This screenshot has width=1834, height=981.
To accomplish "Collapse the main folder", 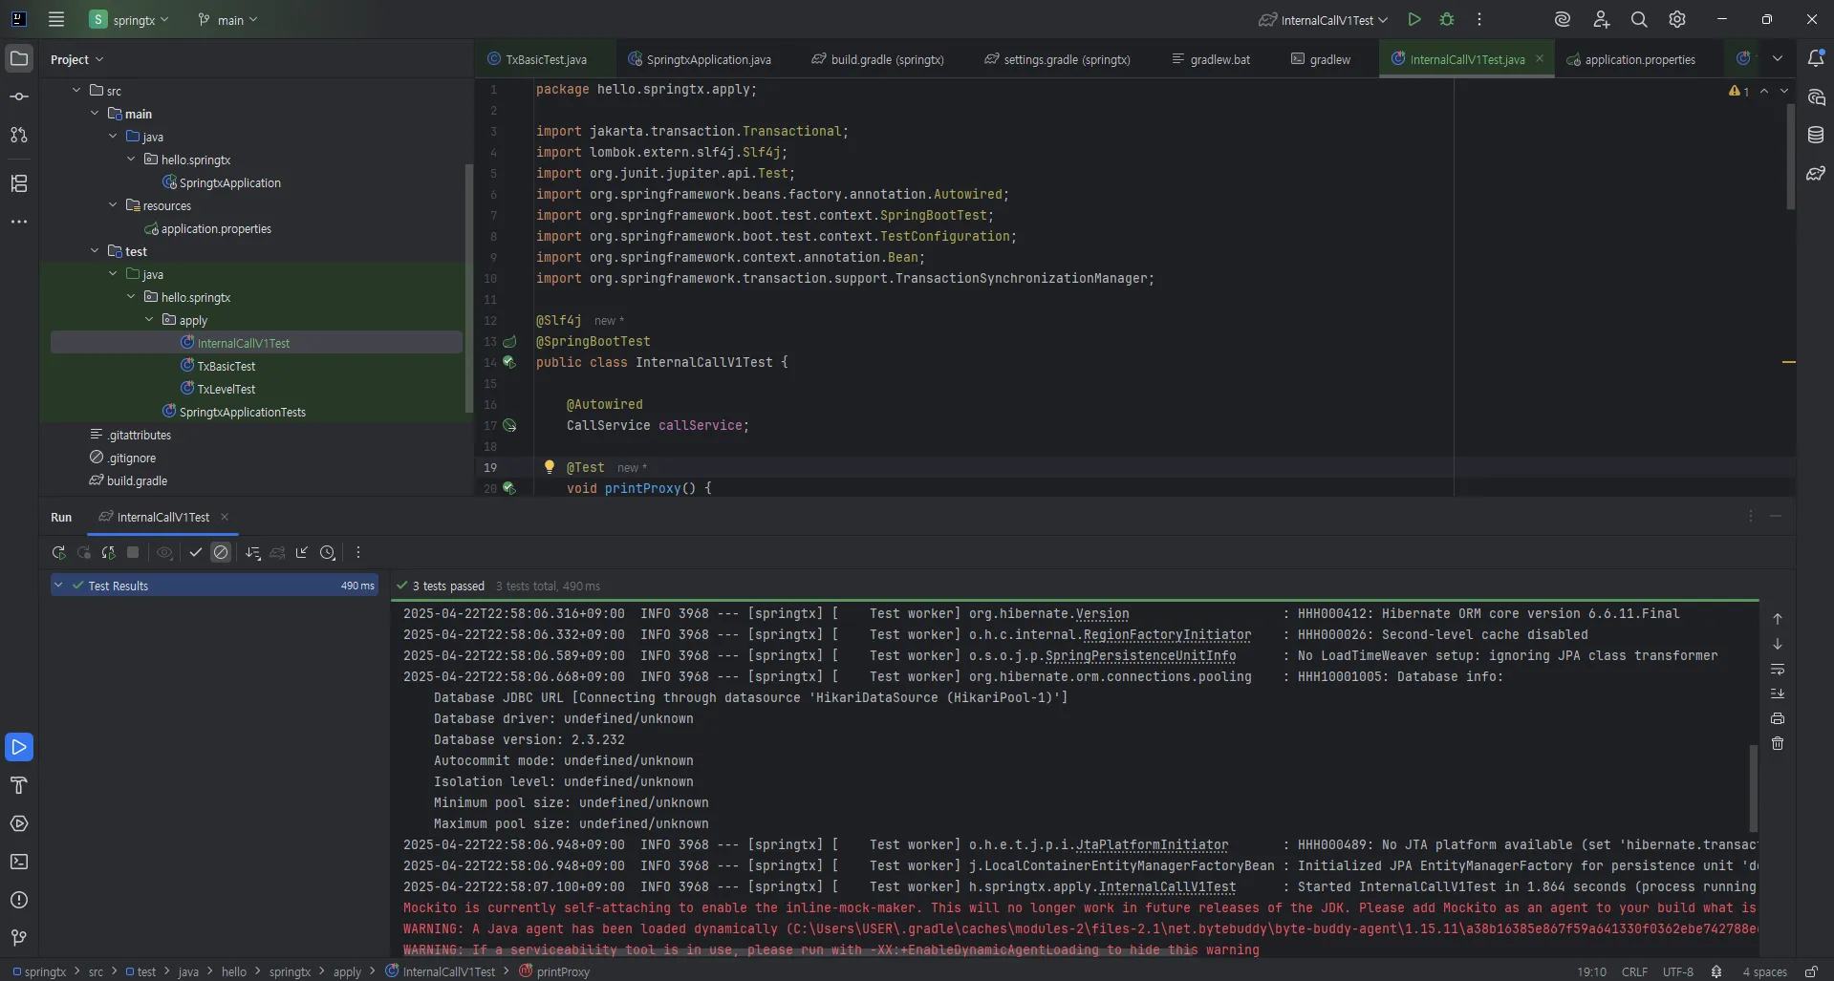I will point(95,113).
